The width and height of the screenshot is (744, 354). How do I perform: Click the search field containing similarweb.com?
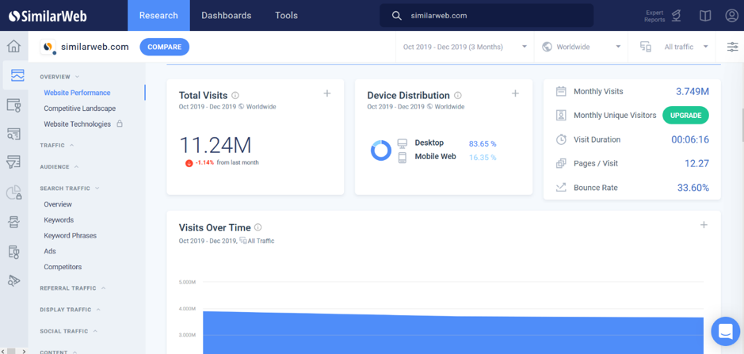tap(486, 16)
